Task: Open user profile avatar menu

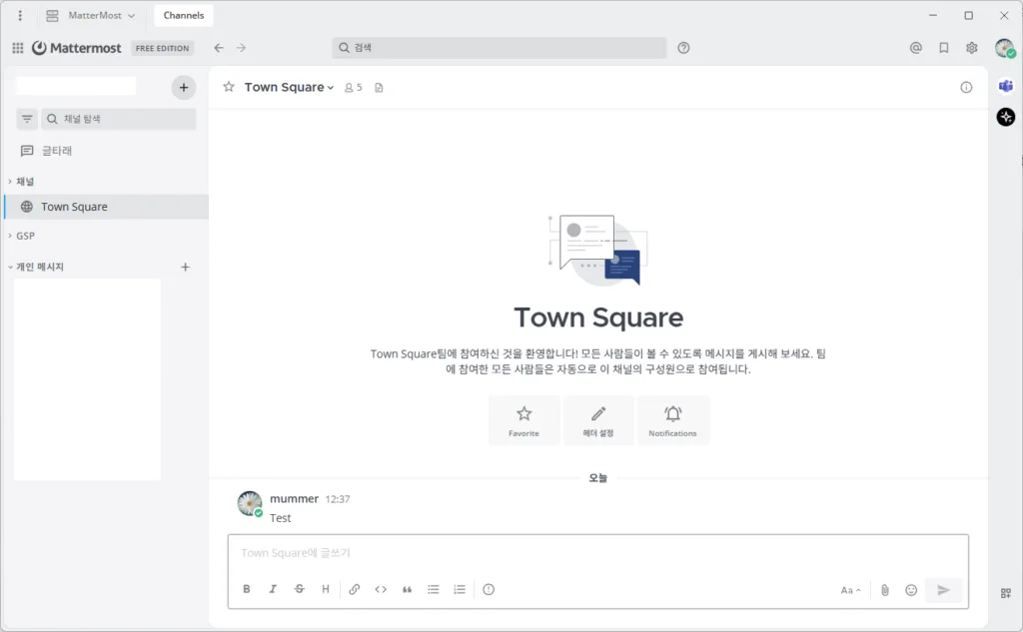Action: 1005,48
